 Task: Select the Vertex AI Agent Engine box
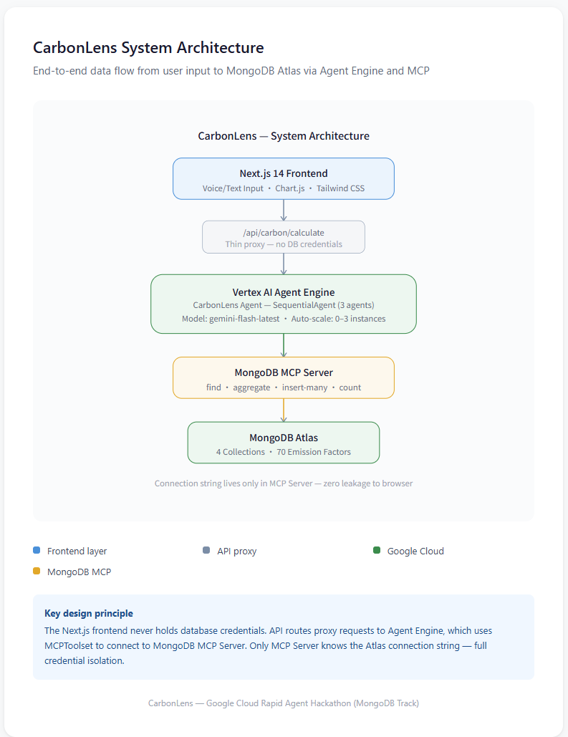[284, 304]
